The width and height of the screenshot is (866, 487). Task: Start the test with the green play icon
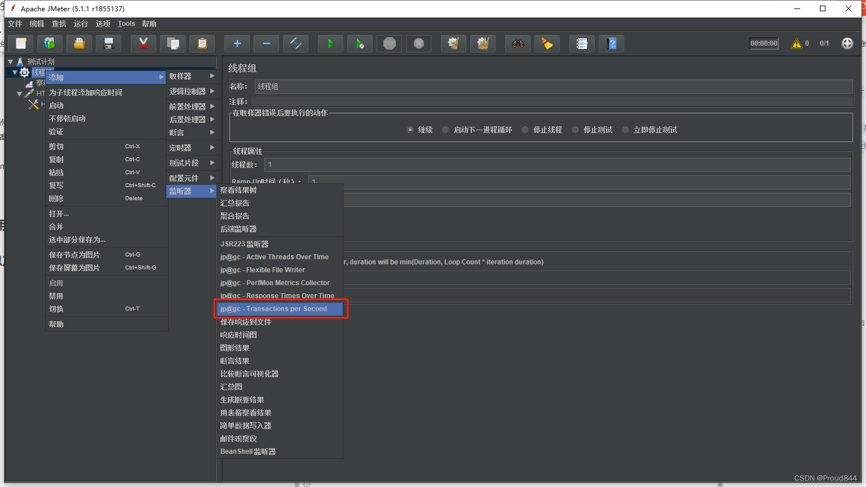[330, 43]
